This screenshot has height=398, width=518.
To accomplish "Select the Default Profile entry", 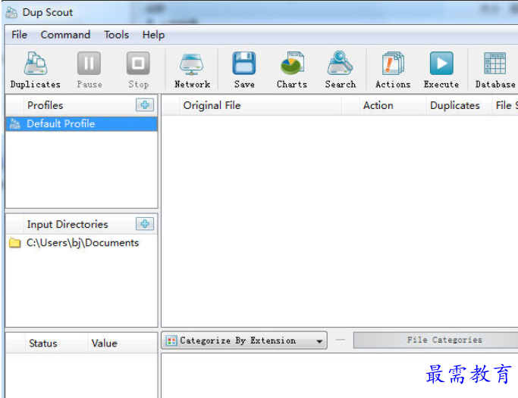I will (82, 124).
